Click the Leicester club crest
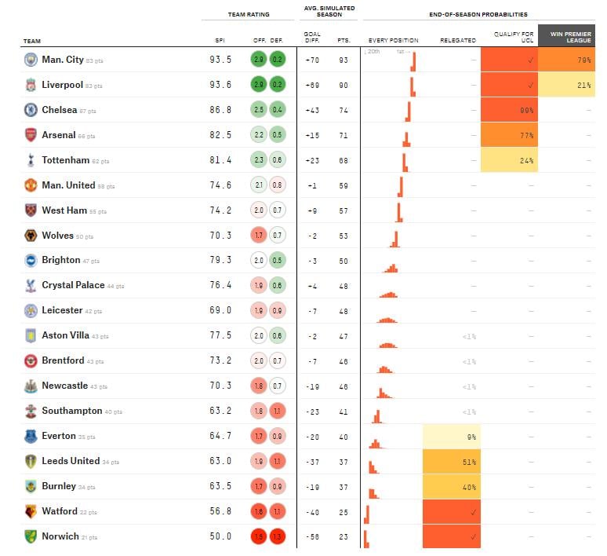Viewport: 607px width, 556px height. (31, 311)
